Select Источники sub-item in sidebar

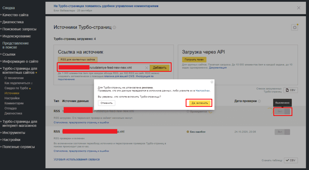click(x=12, y=93)
